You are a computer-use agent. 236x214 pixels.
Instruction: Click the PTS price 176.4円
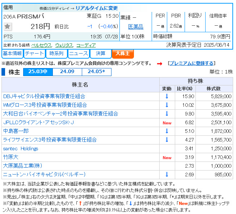pyautogui.click(x=42, y=37)
